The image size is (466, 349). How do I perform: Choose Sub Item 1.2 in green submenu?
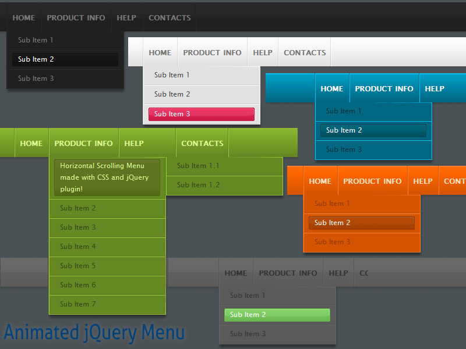pos(224,185)
